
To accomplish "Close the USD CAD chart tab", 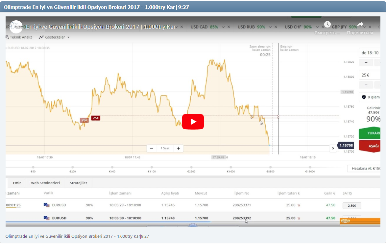I will (229, 28).
